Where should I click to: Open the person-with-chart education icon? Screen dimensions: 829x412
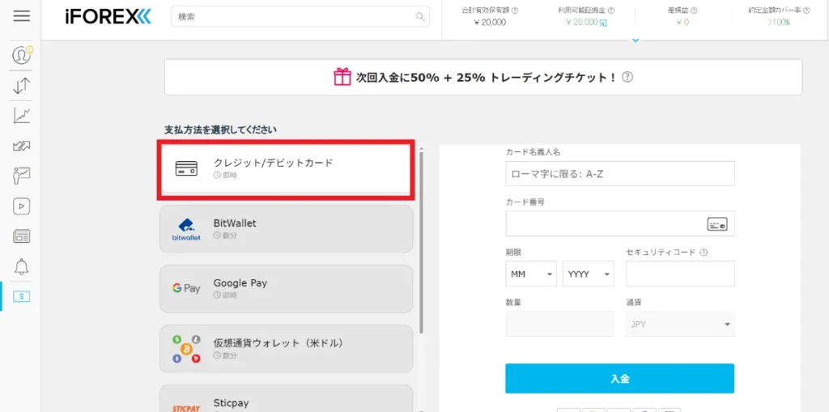click(22, 176)
